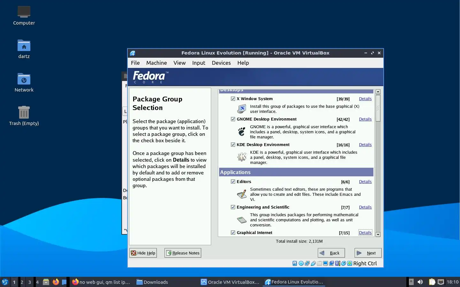Uncheck the Engineering and Scientific checkbox
Screen dimensions: 460x287
tap(233, 207)
